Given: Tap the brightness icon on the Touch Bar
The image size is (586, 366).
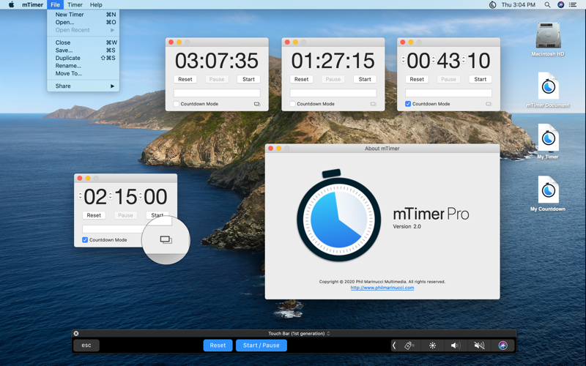Looking at the screenshot, I should pyautogui.click(x=432, y=346).
